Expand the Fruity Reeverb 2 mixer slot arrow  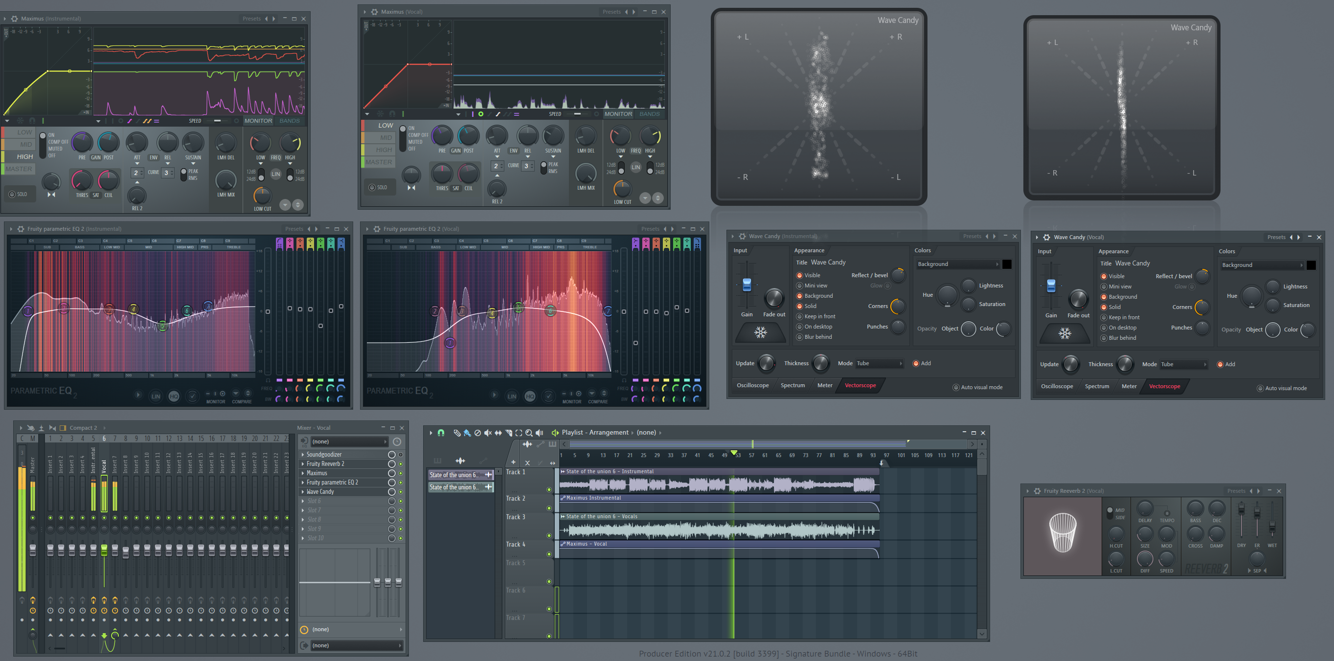tap(303, 464)
